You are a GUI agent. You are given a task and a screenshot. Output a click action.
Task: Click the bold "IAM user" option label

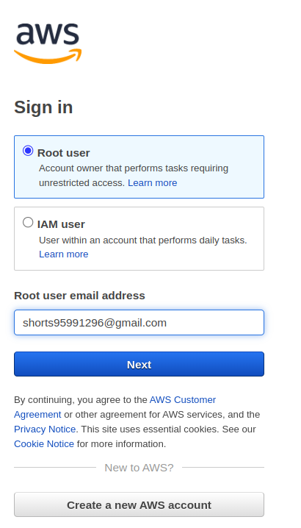click(61, 224)
